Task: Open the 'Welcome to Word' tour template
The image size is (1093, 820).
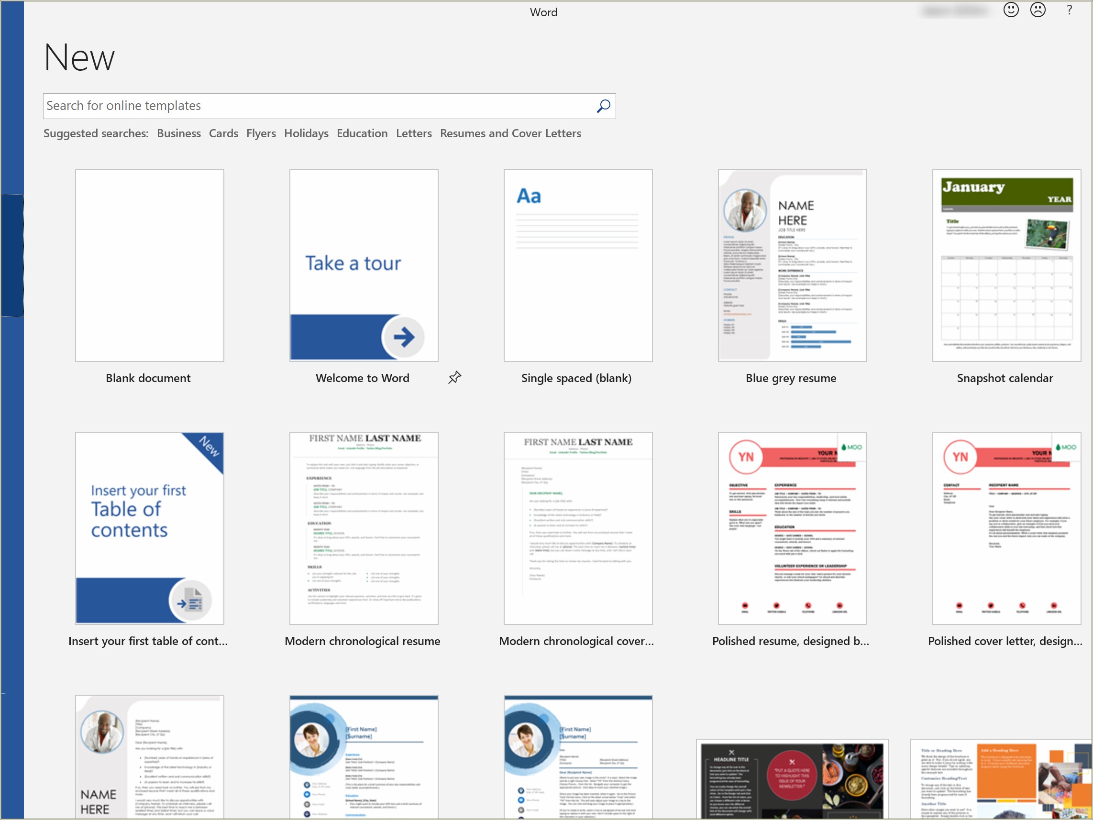Action: 363,265
